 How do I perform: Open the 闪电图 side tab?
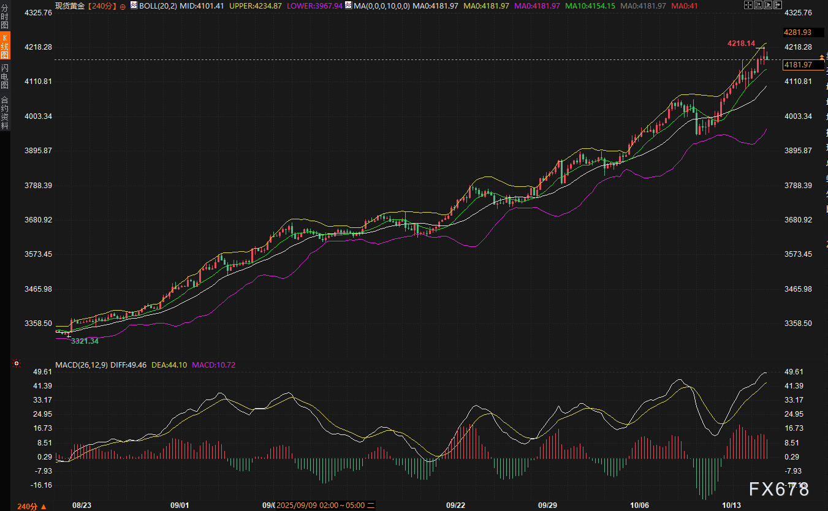pos(5,77)
